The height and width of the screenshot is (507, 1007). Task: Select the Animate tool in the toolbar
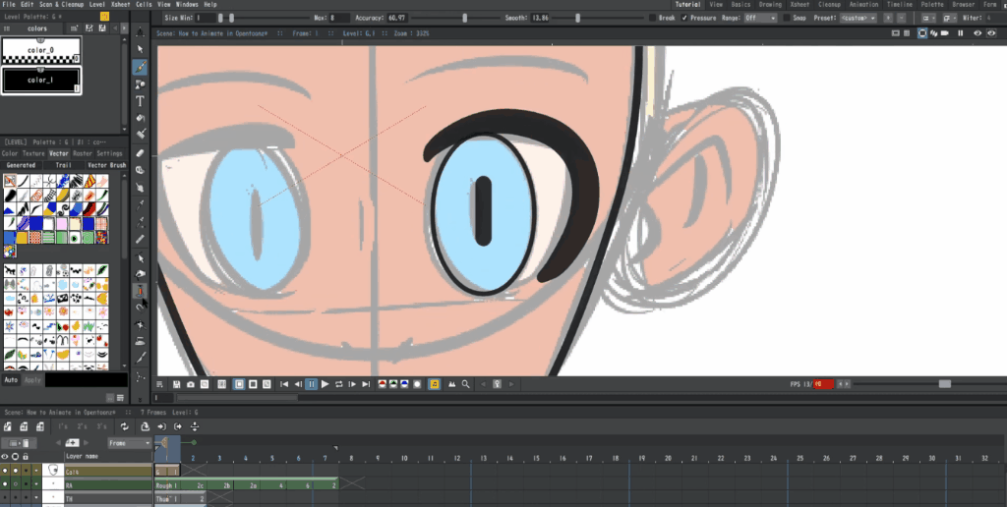(140, 32)
